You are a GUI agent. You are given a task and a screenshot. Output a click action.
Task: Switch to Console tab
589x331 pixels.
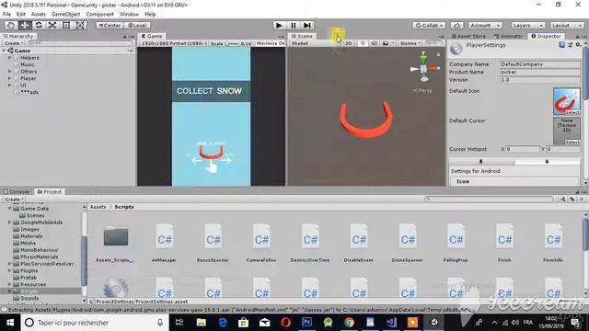click(17, 191)
